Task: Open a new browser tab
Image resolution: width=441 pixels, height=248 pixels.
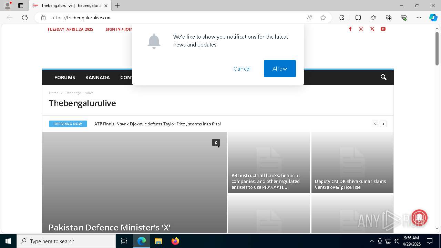Action: [117, 6]
